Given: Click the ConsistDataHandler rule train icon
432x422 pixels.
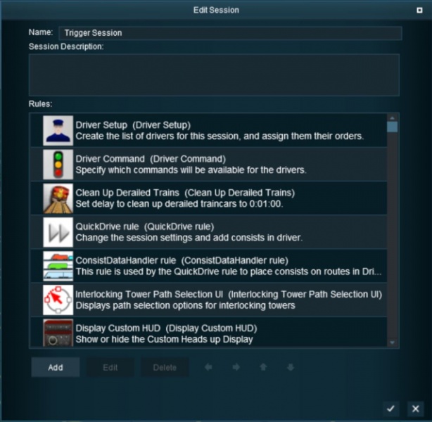Looking at the screenshot, I should point(58,265).
